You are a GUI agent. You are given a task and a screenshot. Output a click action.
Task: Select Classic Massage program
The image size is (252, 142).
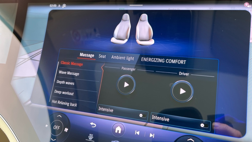[72, 64]
